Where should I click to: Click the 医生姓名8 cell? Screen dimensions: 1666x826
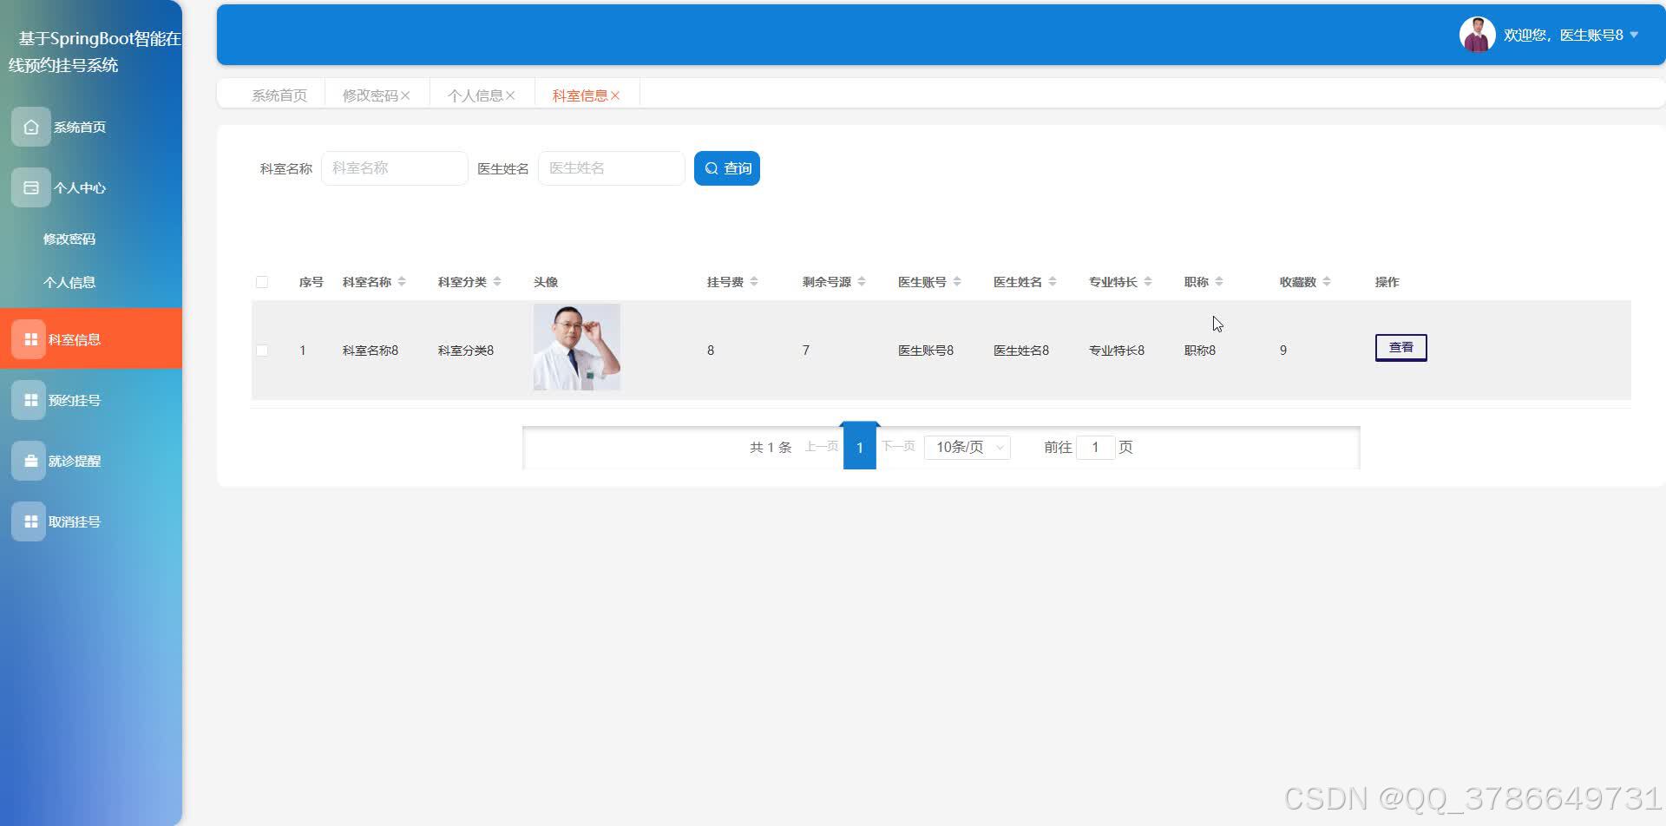tap(1021, 351)
